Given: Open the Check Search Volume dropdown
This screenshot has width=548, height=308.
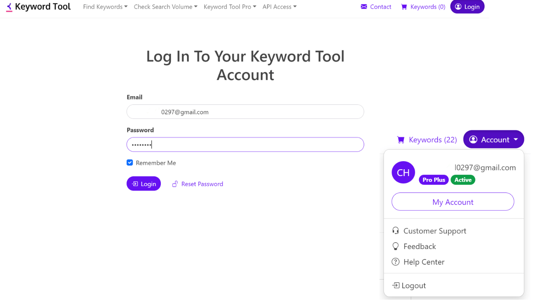Looking at the screenshot, I should 165,7.
